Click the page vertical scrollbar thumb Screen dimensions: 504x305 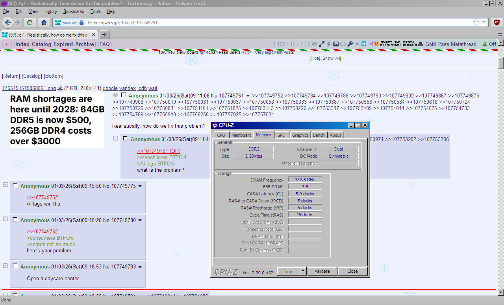click(501, 62)
